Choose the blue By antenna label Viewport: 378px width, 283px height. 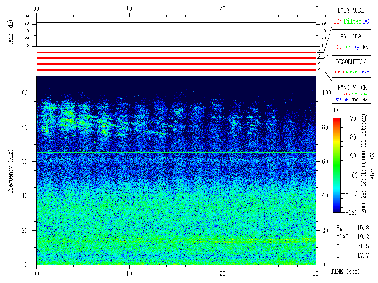coord(356,48)
